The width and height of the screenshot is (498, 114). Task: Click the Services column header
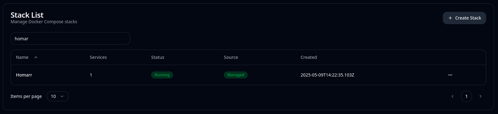(x=98, y=57)
